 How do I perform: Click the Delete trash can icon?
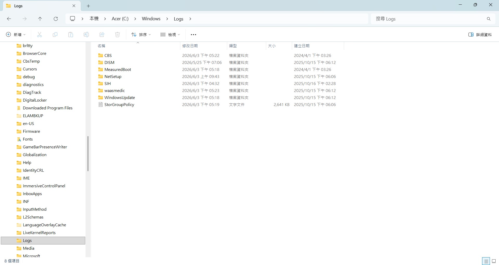tap(117, 35)
